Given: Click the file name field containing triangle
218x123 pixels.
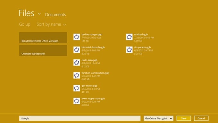Looking at the screenshot, I should coord(80,119).
